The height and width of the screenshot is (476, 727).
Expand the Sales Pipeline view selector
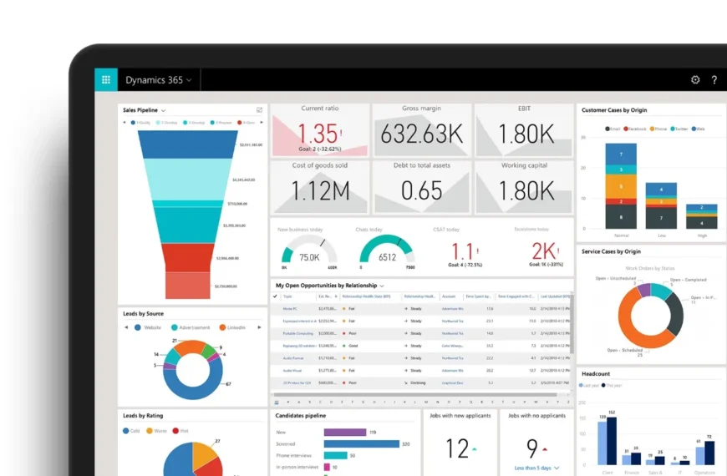tap(164, 110)
